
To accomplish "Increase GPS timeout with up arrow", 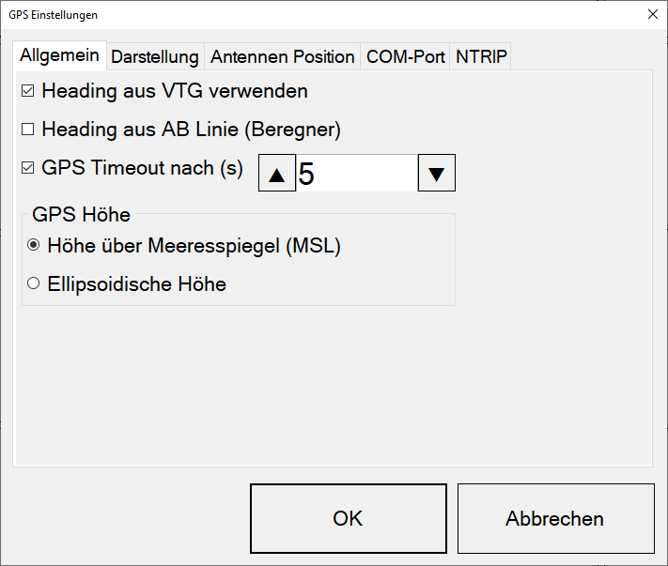I will 276,174.
